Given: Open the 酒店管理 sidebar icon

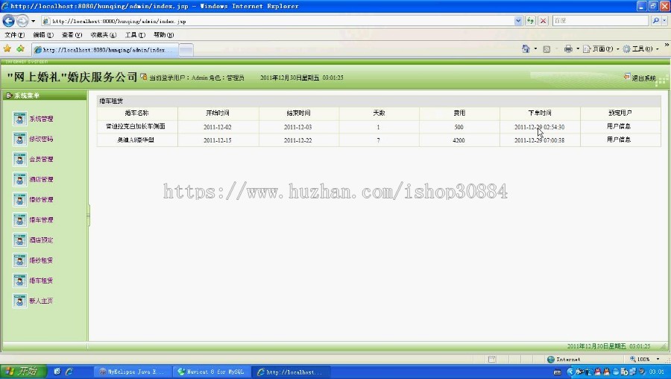Looking at the screenshot, I should tap(19, 180).
